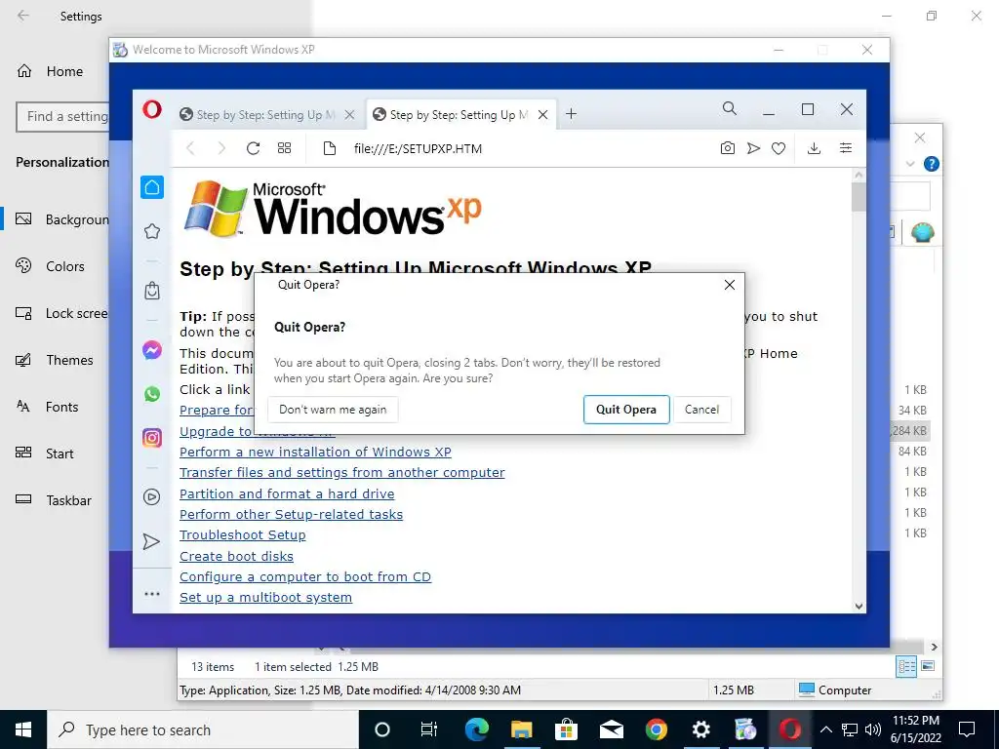Open Microsoft Edge from taskbar
The image size is (999, 749).
coord(476,729)
